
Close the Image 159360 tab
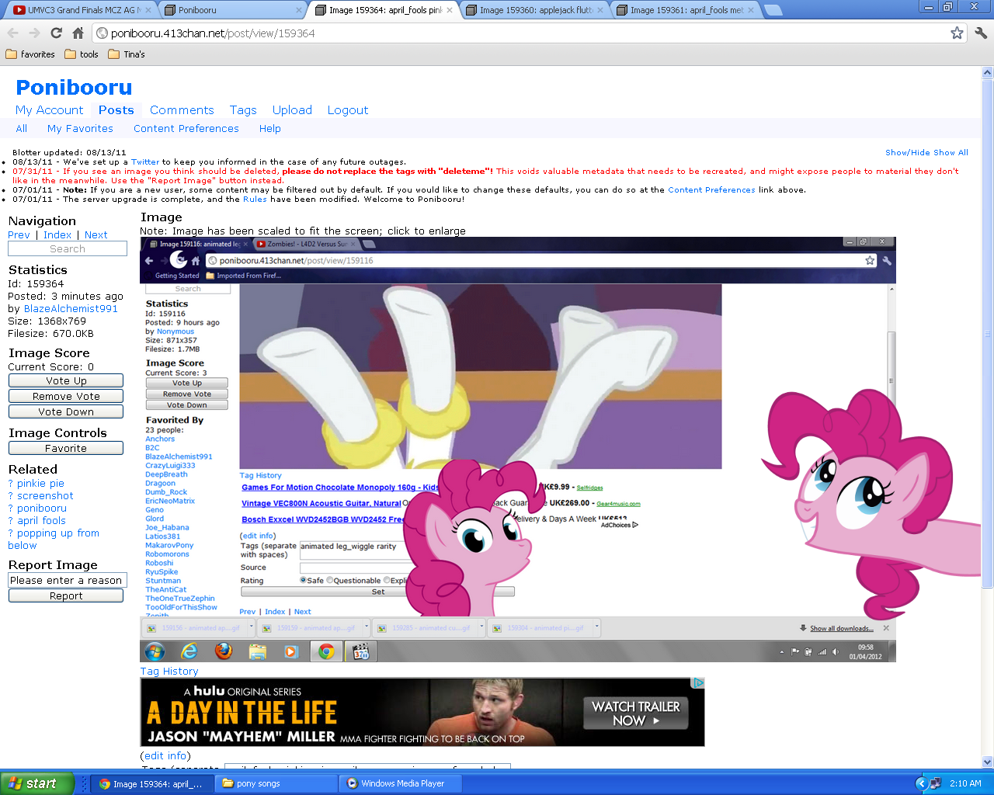pyautogui.click(x=600, y=10)
